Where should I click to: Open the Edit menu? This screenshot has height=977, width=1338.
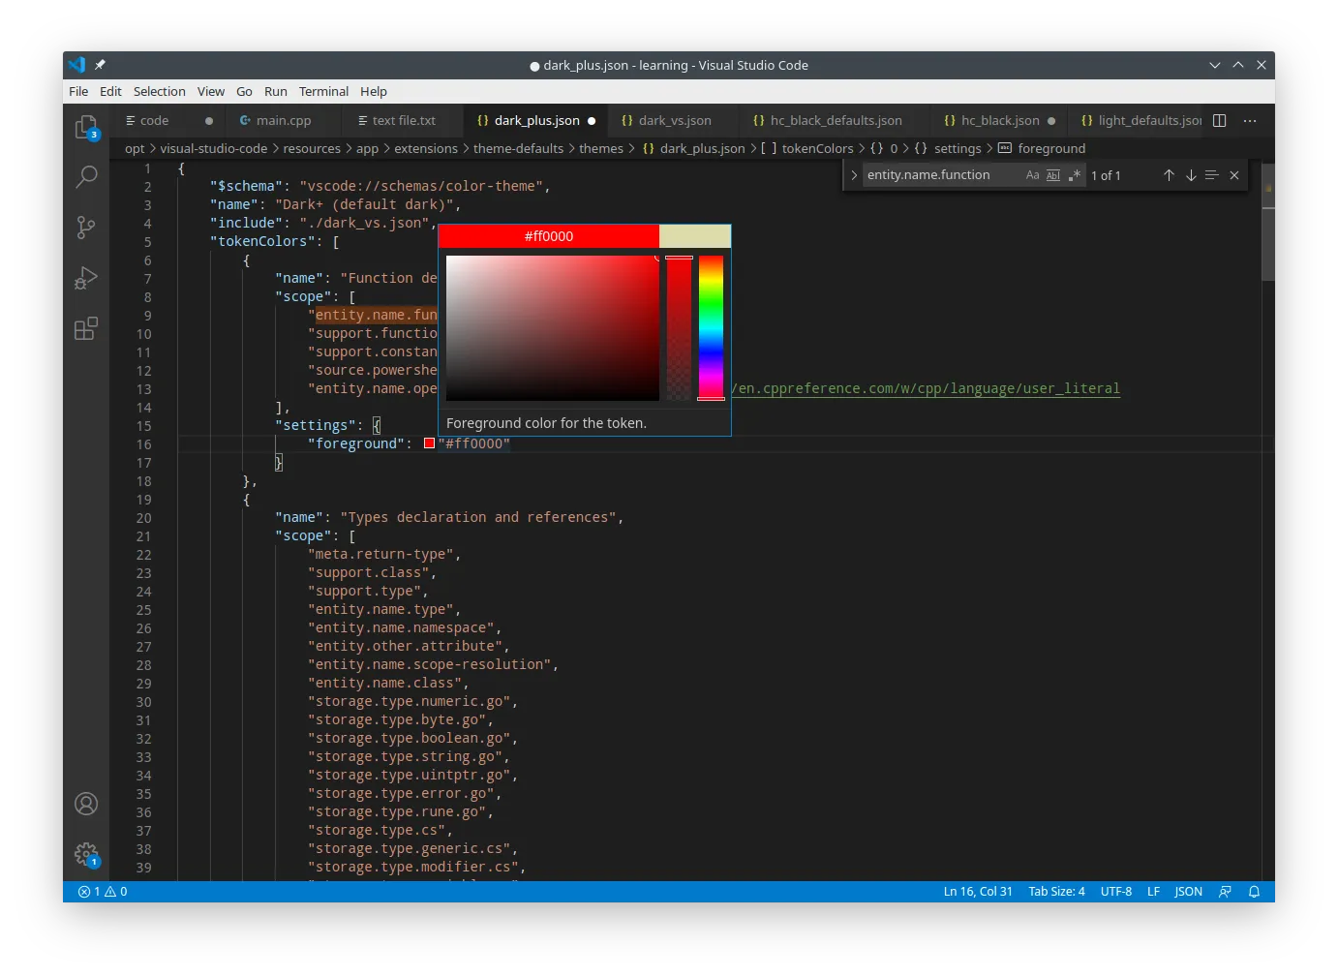click(110, 92)
